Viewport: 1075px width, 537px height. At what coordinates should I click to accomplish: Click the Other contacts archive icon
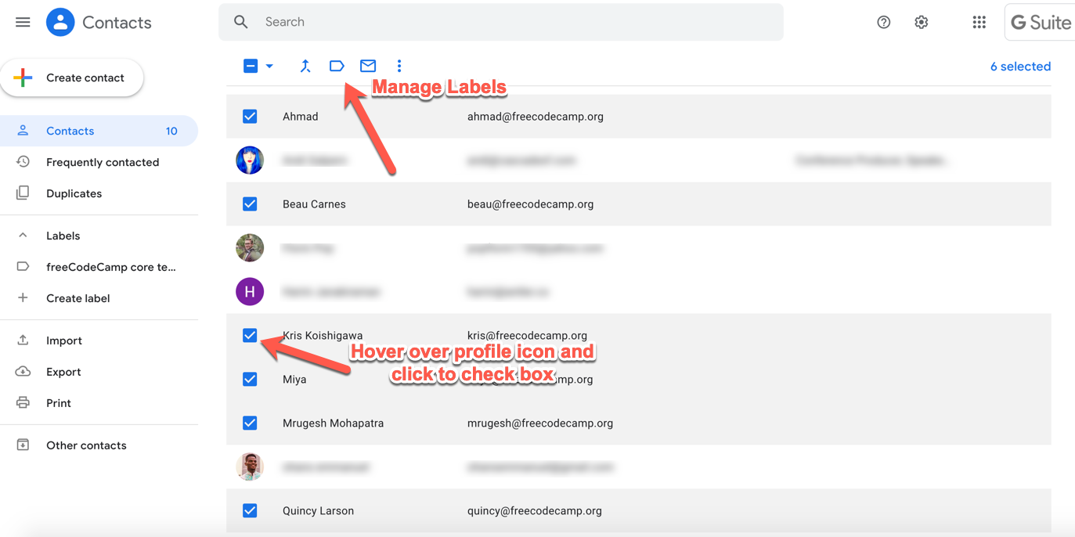pyautogui.click(x=23, y=445)
